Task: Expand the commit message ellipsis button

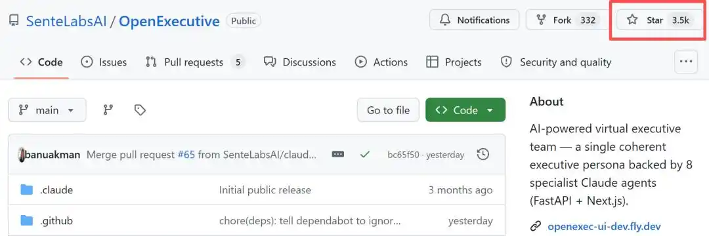Action: tap(338, 154)
